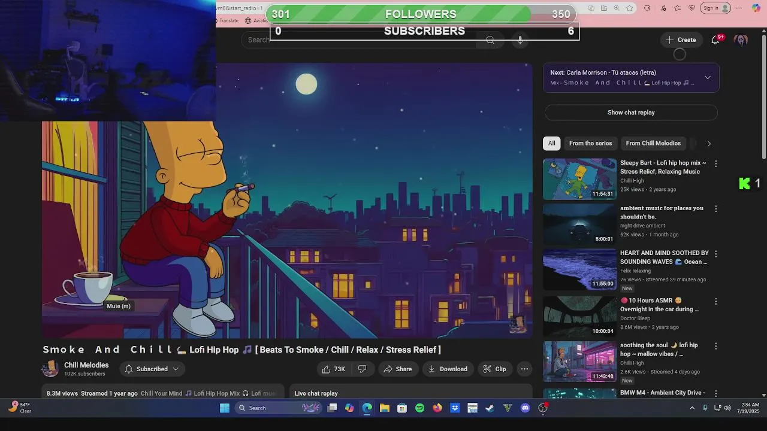Expand the Next up playlist chevron

click(x=708, y=78)
